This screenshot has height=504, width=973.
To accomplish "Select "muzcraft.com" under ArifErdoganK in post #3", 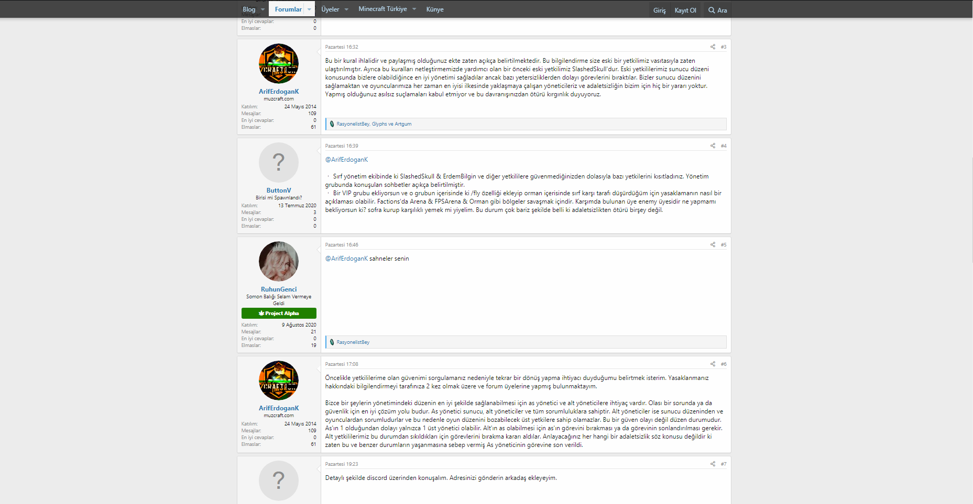I will point(279,99).
